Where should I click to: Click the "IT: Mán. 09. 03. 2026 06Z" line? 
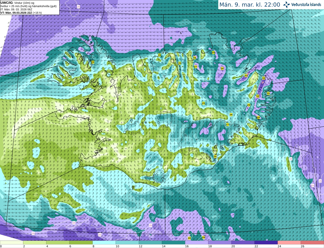point(16,10)
